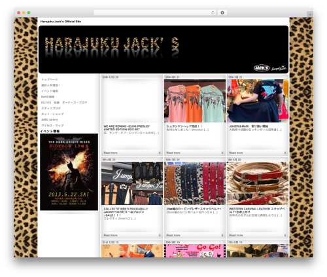Click the date header of the Collectif jacket post
The image size is (327, 277).
(x=109, y=160)
